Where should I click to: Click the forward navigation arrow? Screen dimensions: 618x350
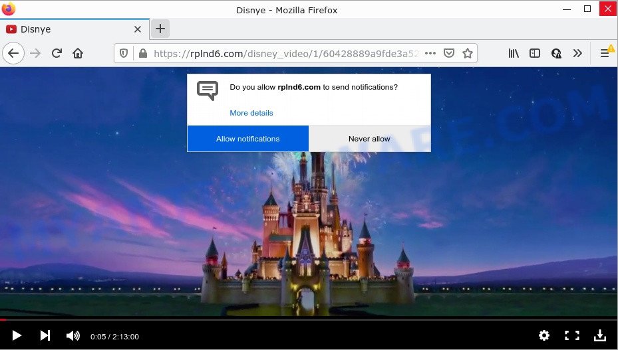(x=35, y=53)
